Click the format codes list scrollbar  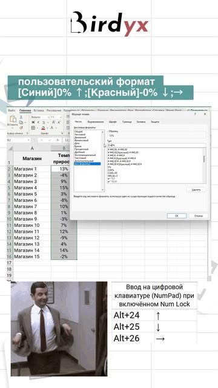pos(204,166)
